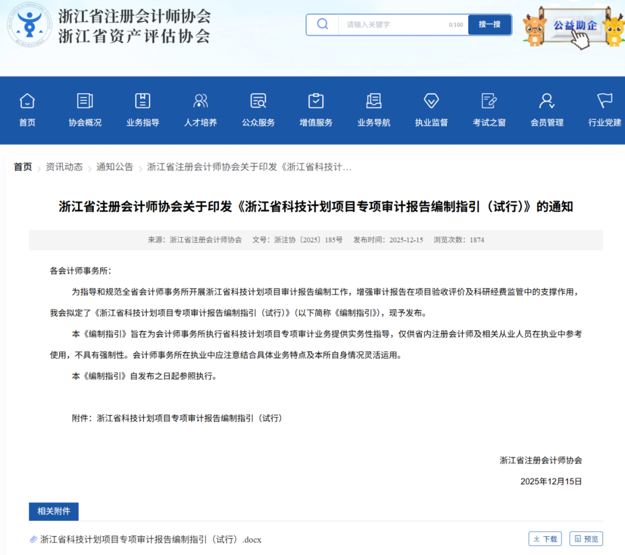
Task: Click the 公益助企 banner image
Action: coord(573,27)
